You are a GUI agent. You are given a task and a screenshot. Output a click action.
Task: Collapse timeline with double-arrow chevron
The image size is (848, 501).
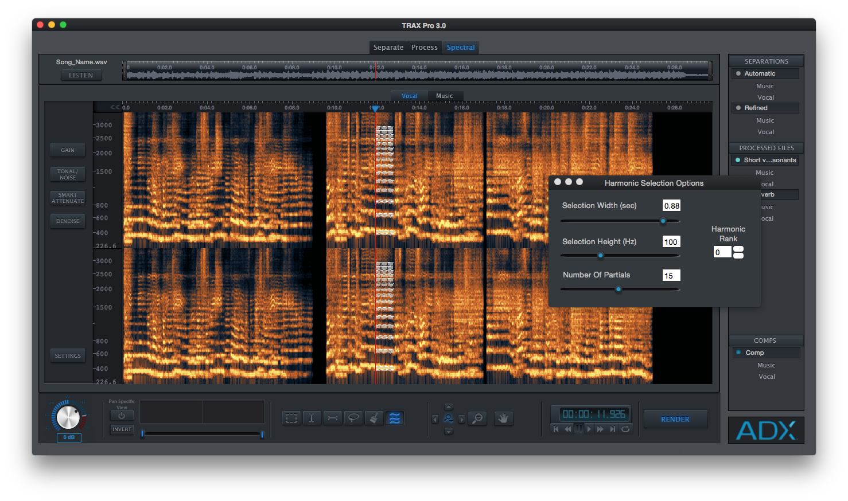[x=115, y=107]
